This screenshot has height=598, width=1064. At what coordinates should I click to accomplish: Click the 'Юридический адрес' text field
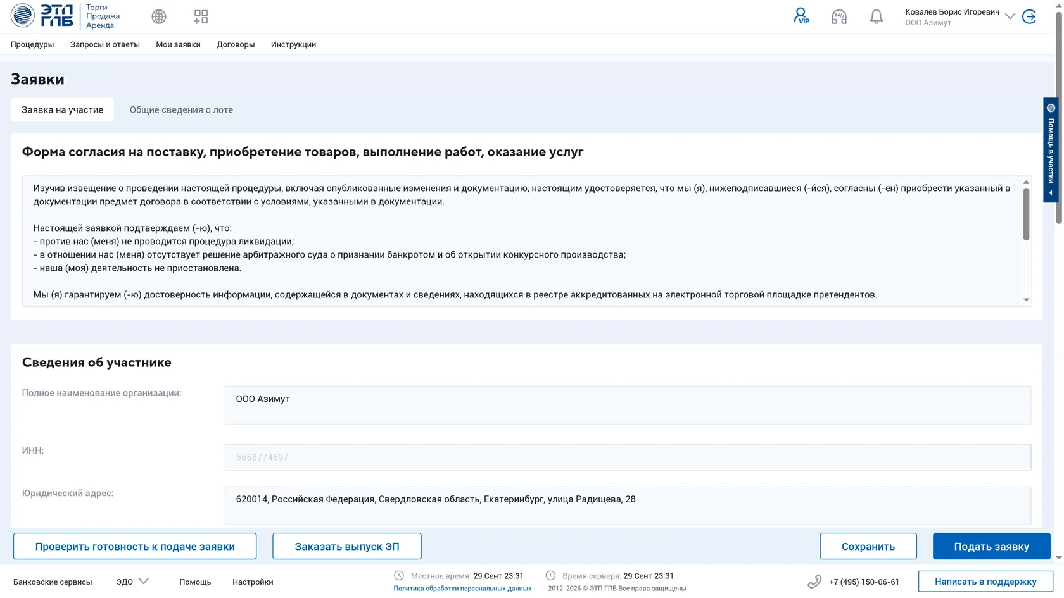tap(628, 505)
